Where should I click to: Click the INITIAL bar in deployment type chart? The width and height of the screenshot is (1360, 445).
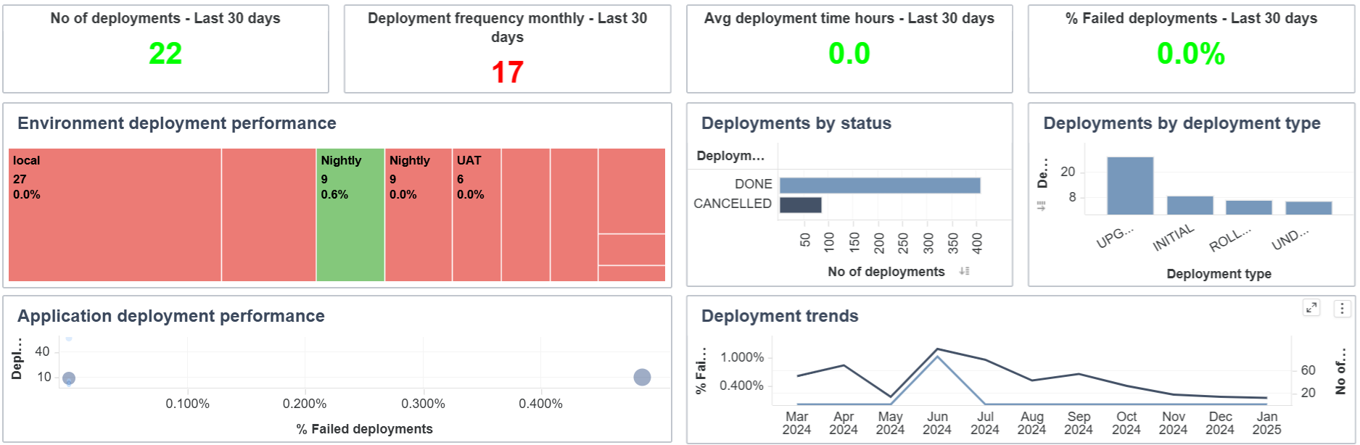(1190, 205)
